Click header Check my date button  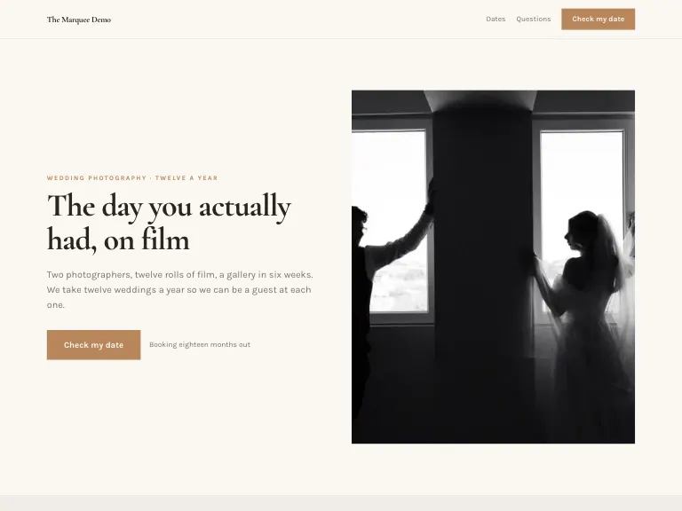click(x=598, y=20)
